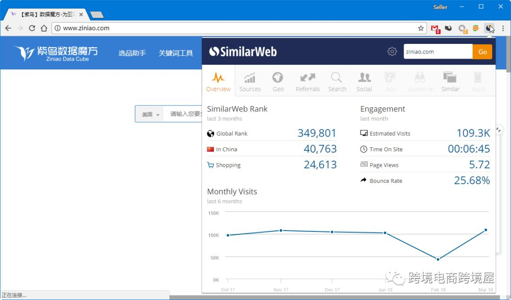
Task: Click the Oct 17 data point on chart
Action: coord(228,235)
